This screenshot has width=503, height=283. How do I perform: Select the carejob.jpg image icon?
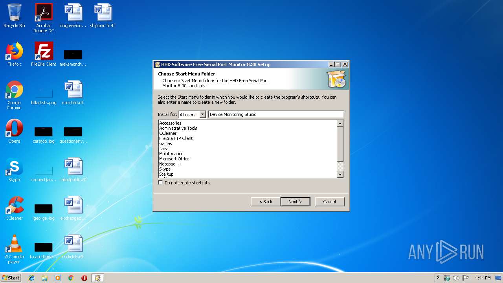(44, 134)
